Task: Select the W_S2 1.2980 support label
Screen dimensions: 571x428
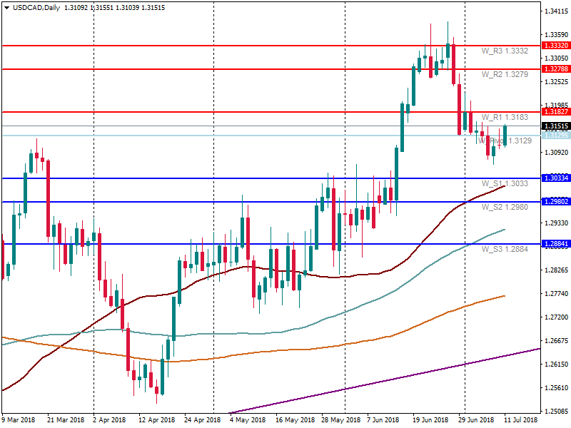Action: (505, 207)
